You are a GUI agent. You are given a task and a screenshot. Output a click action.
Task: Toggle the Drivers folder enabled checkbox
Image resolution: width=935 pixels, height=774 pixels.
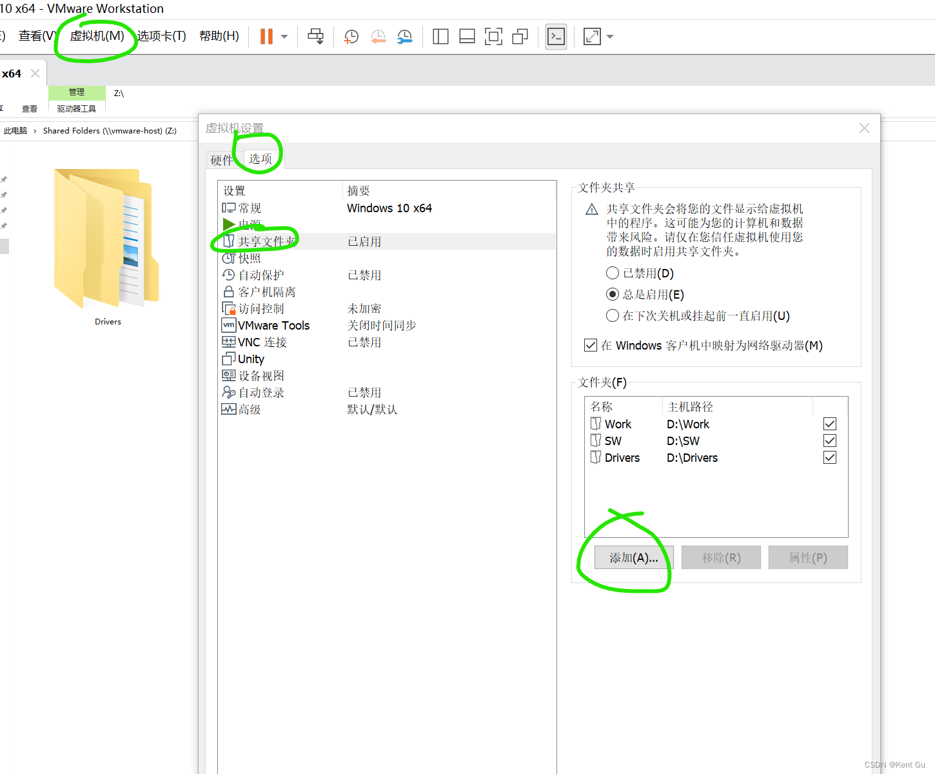[830, 457]
